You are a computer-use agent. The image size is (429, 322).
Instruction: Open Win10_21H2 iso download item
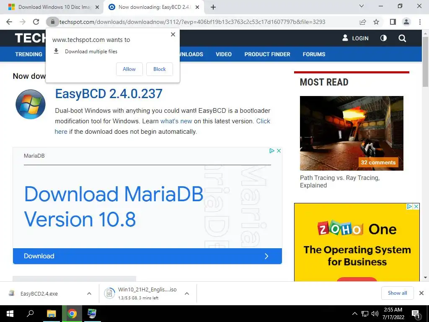point(140,293)
